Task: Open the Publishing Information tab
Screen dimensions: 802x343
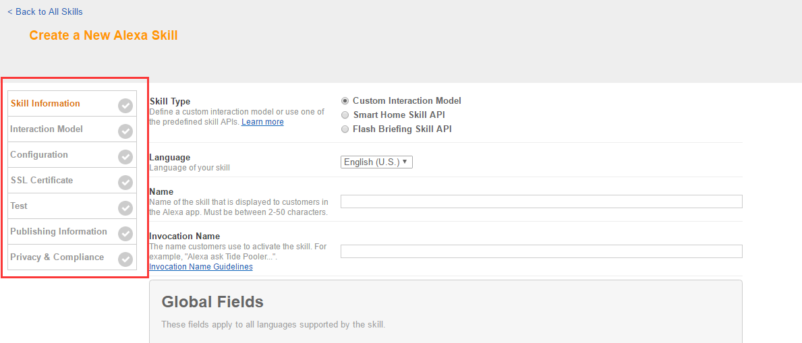Action: coord(59,232)
